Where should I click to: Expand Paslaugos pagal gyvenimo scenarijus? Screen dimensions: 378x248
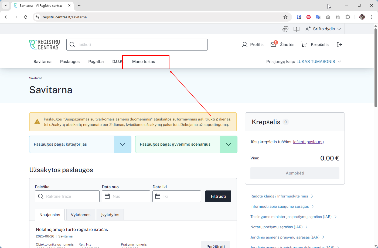[x=186, y=144]
